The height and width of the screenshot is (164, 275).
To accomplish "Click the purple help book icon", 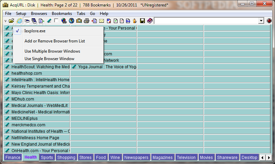I will (x=150, y=21).
